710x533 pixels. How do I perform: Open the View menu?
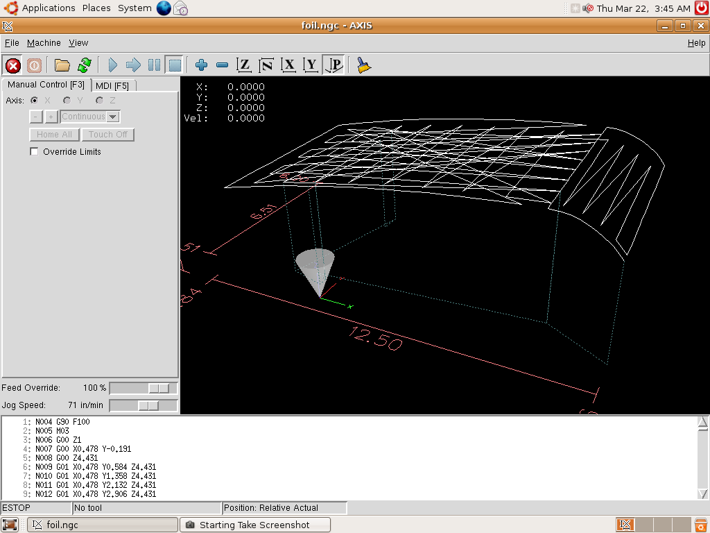(78, 43)
